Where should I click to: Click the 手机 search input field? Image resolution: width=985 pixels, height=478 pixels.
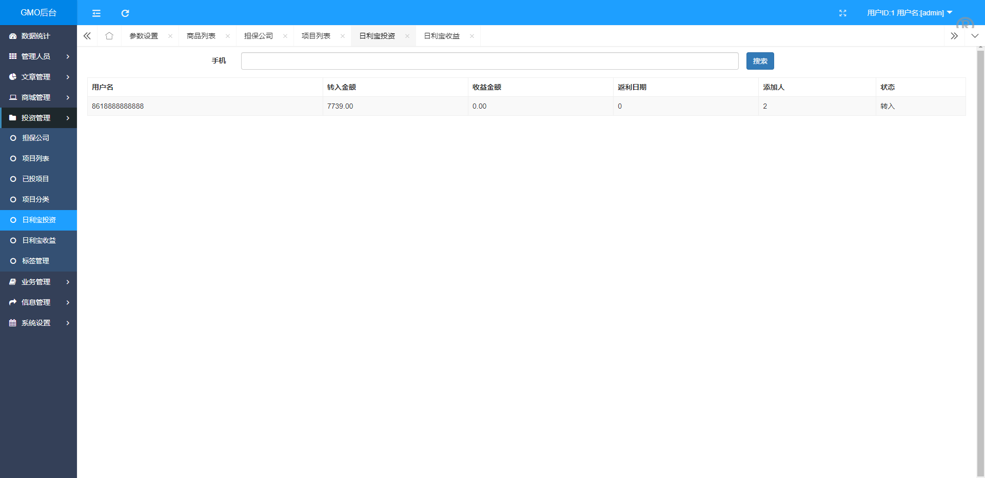click(489, 61)
